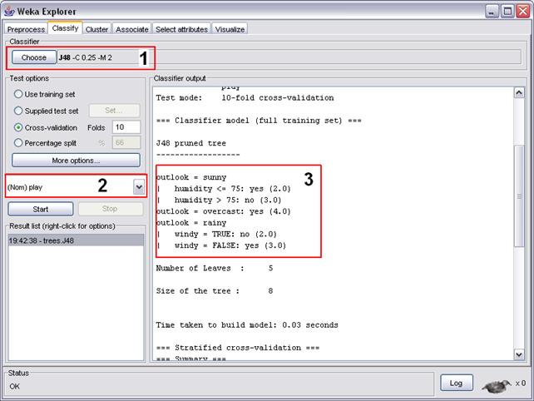
Task: Open the (Nom) play class dropdown
Action: tap(138, 187)
